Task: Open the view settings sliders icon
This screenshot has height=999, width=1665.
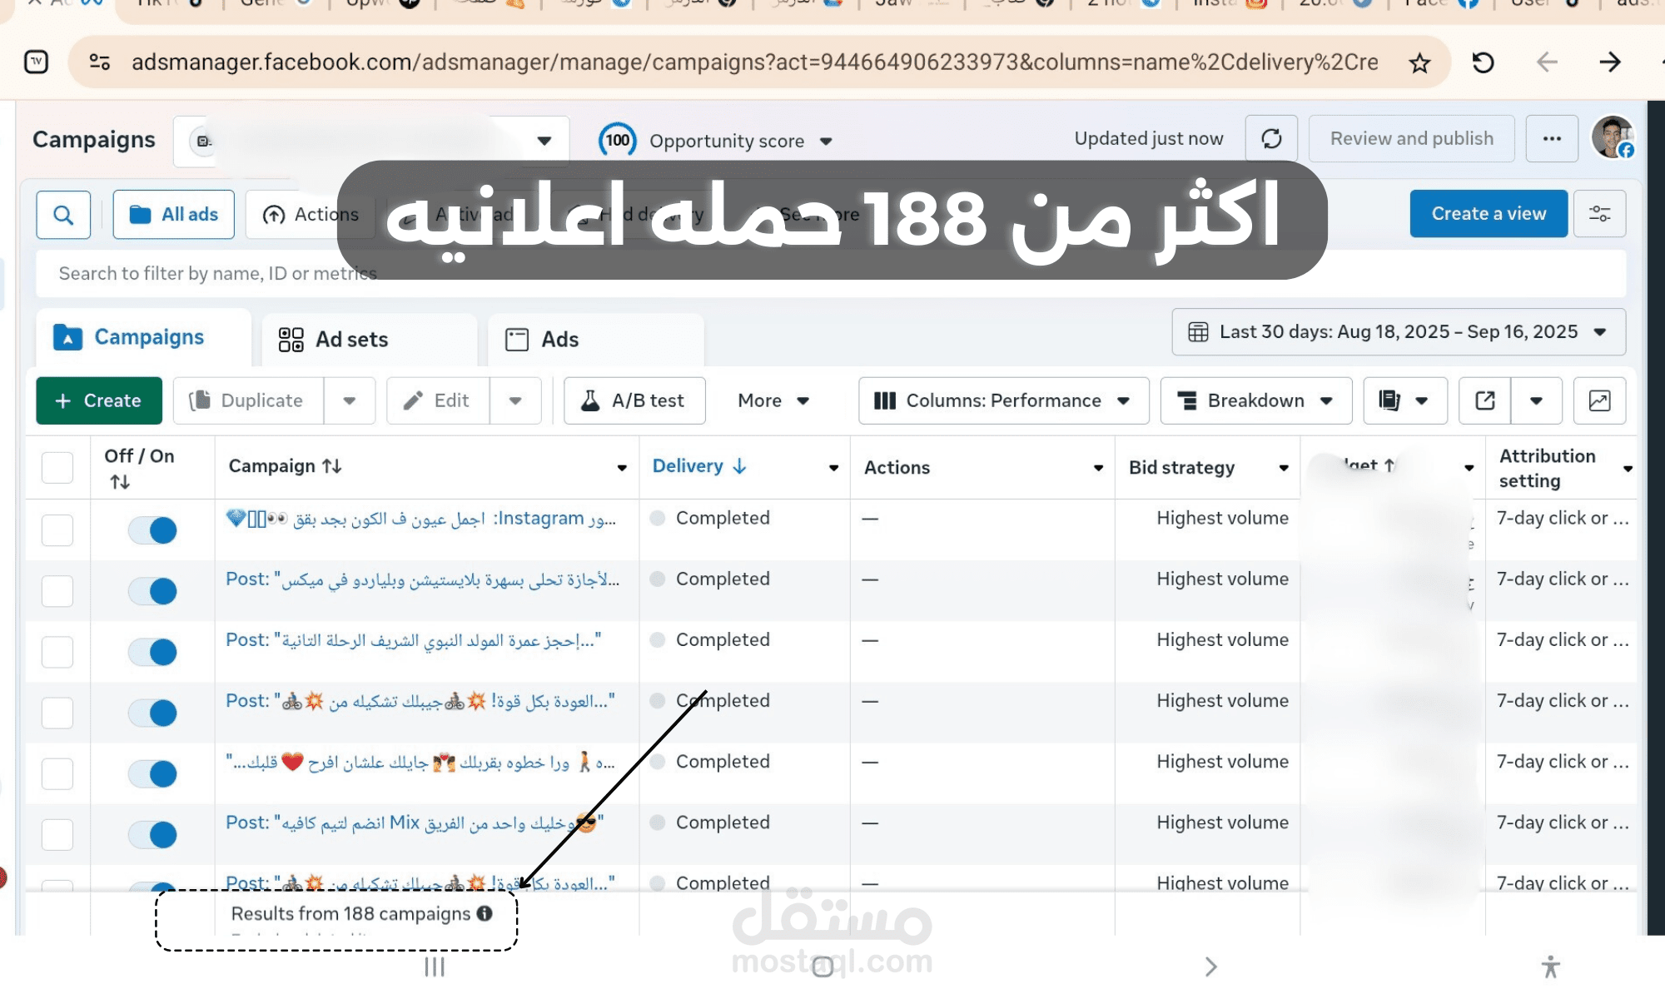Action: (x=1599, y=214)
